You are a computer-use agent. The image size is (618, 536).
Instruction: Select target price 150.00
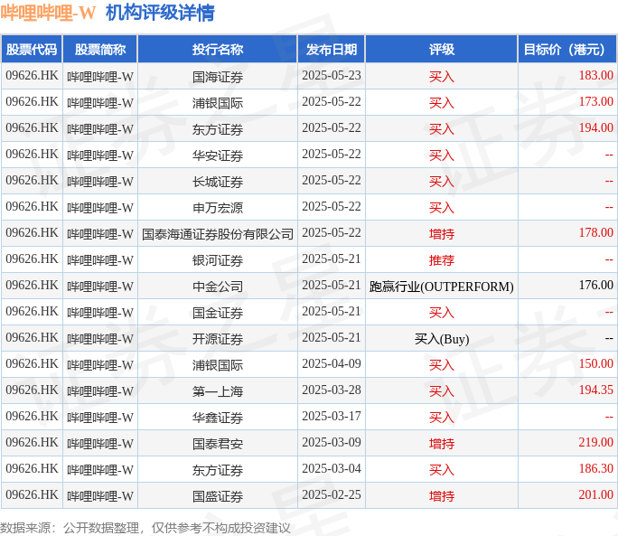click(x=596, y=363)
